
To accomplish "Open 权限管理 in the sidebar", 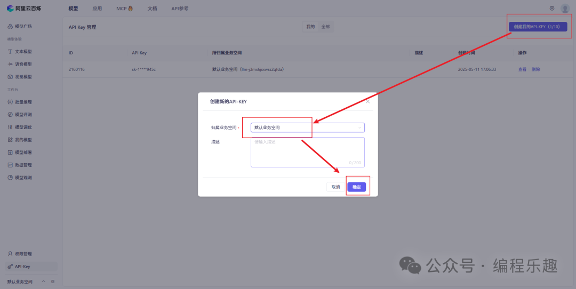I will [20, 254].
